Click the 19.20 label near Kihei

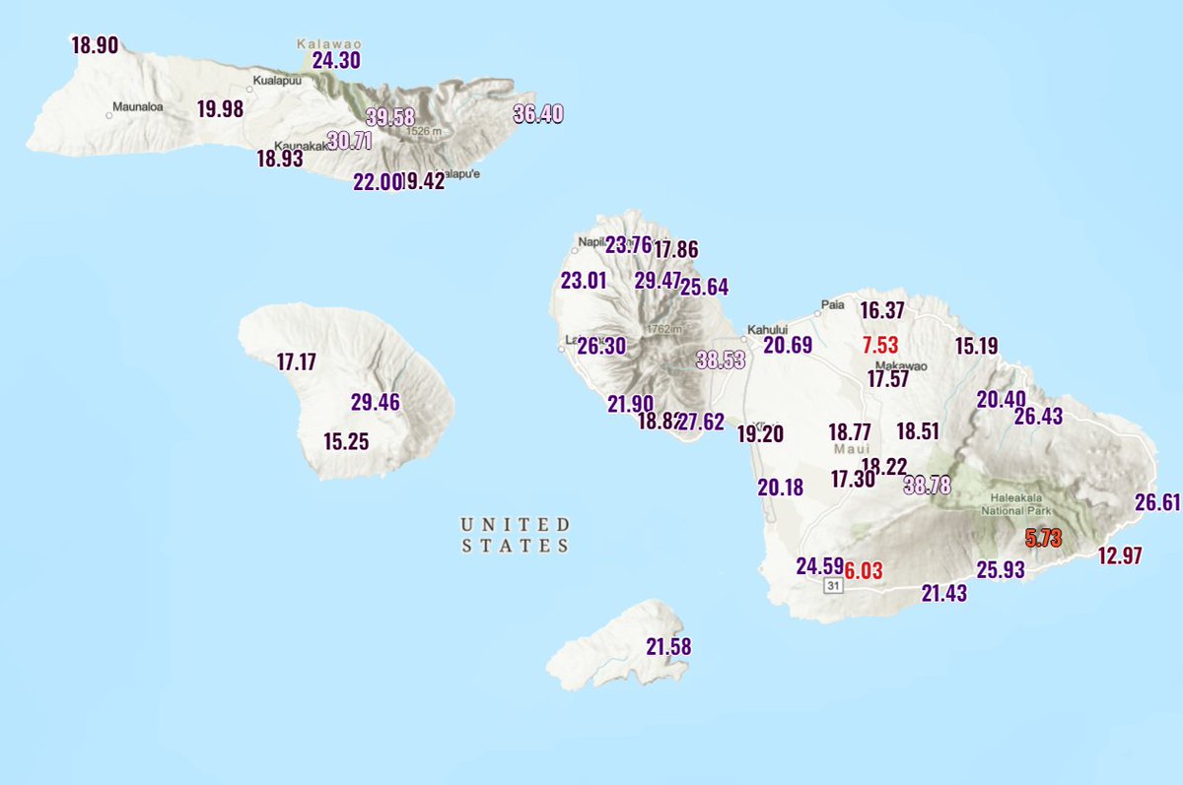[760, 434]
